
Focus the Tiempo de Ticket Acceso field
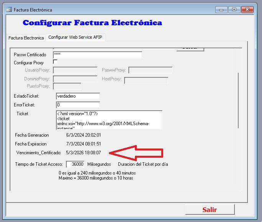75,164
